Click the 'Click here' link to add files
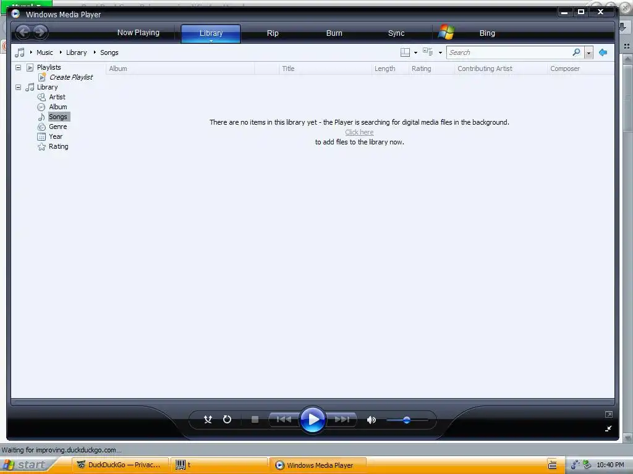This screenshot has height=474, width=633. pyautogui.click(x=359, y=132)
